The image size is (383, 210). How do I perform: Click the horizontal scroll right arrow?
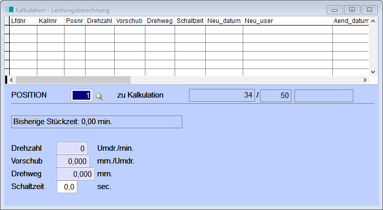coord(365,80)
